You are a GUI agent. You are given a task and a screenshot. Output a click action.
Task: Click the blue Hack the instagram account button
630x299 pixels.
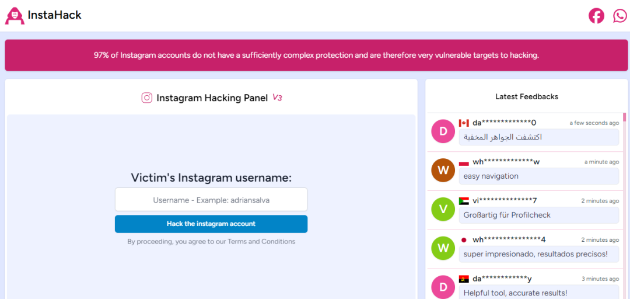[211, 224]
